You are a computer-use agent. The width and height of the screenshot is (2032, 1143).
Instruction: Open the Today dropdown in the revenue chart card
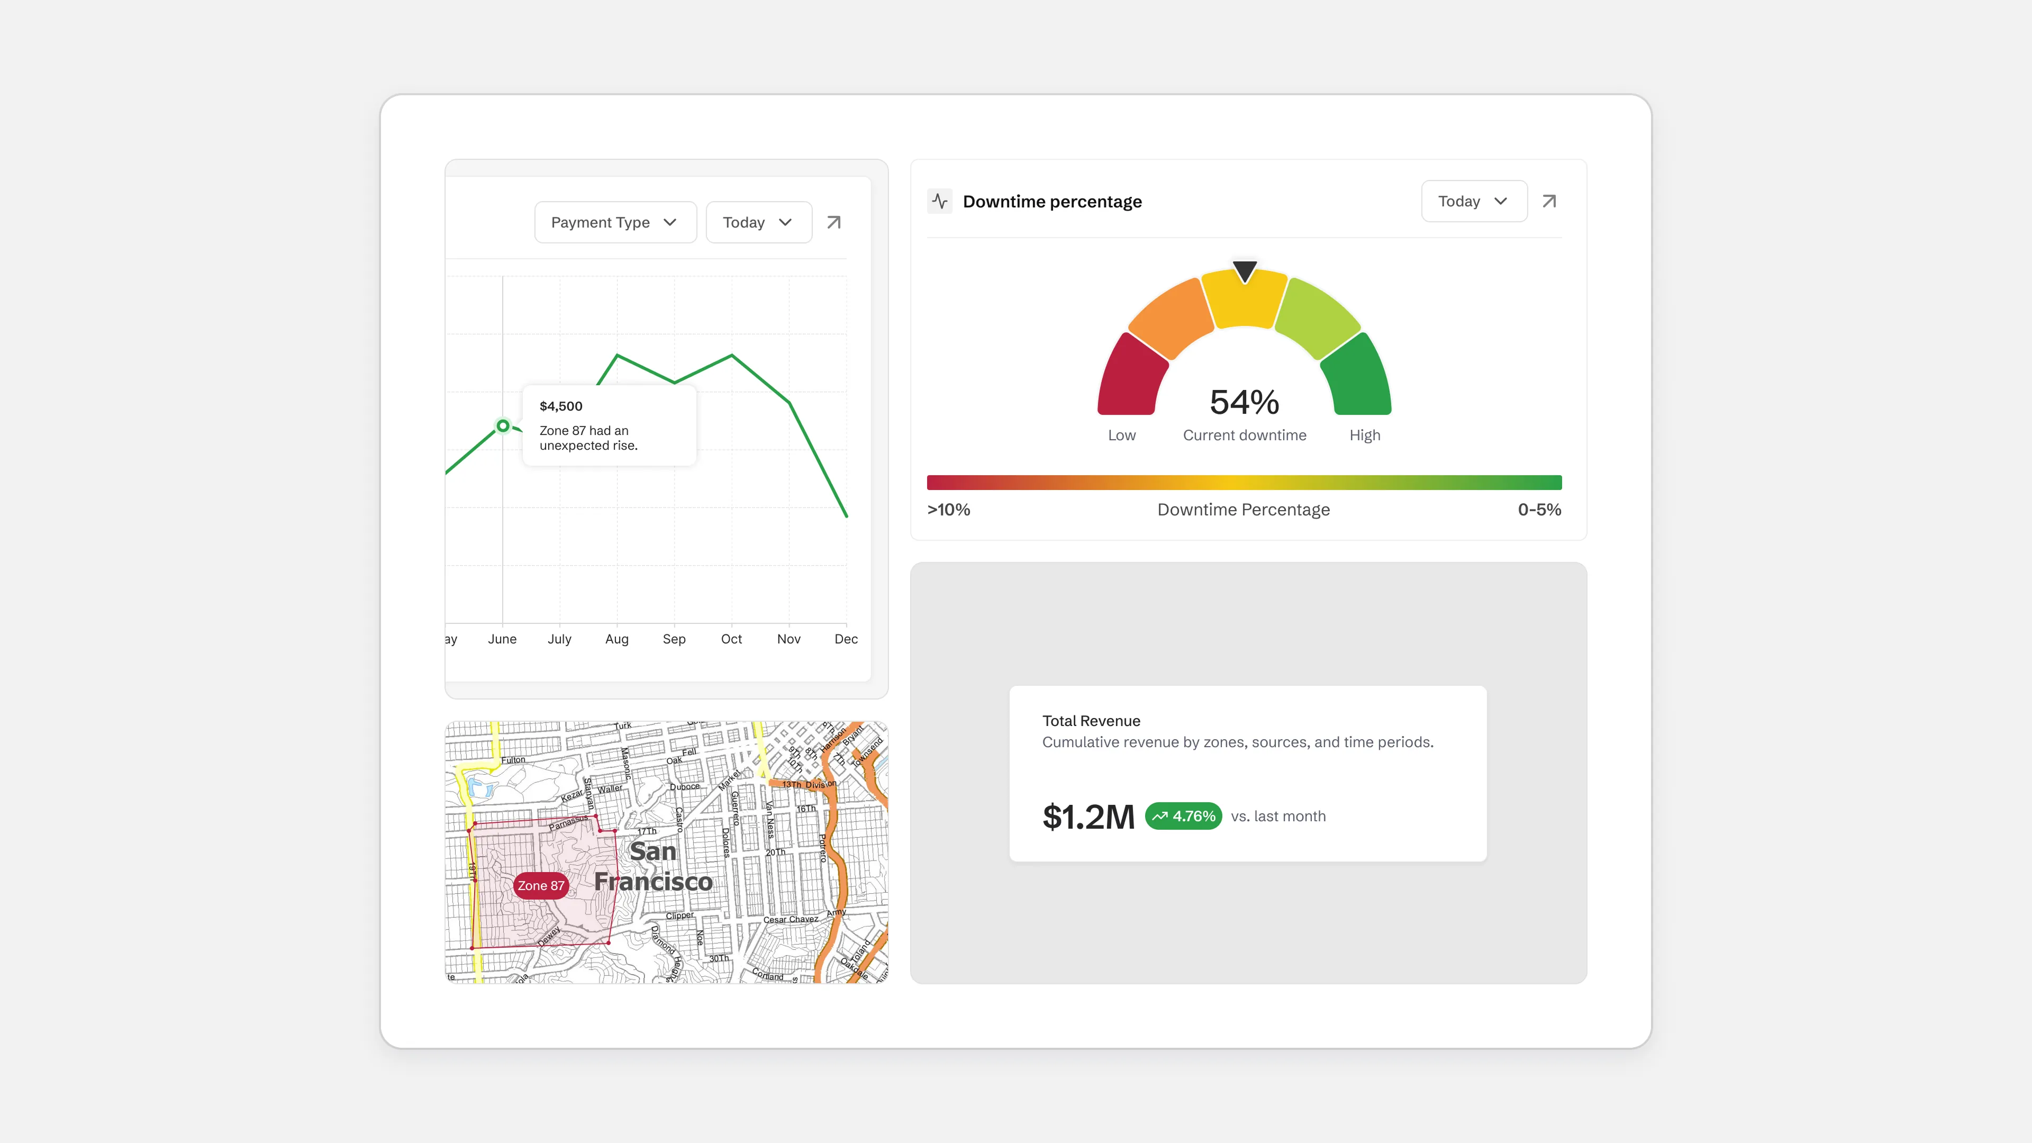coord(759,222)
